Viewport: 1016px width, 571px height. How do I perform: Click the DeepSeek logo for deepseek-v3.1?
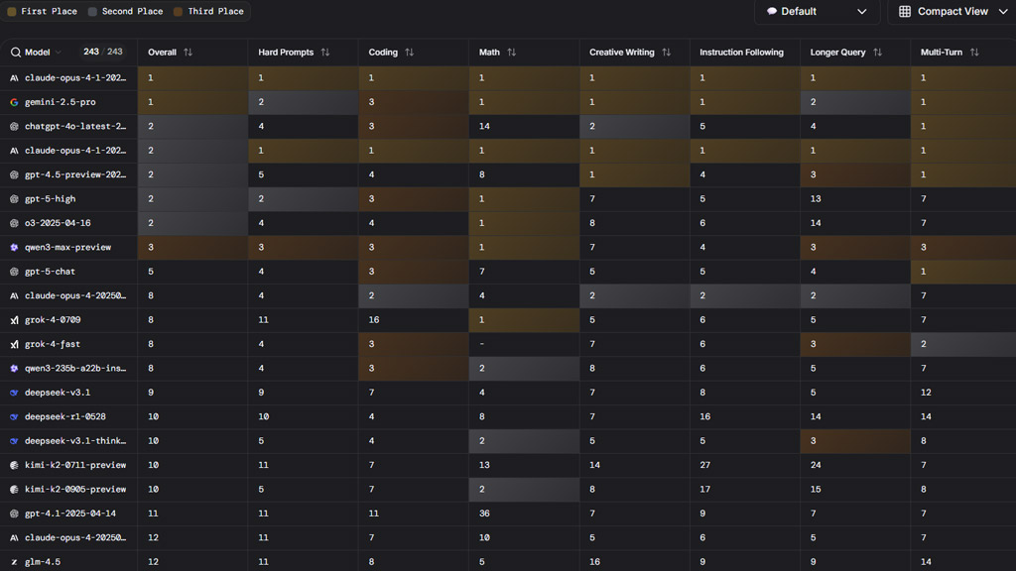coord(14,393)
